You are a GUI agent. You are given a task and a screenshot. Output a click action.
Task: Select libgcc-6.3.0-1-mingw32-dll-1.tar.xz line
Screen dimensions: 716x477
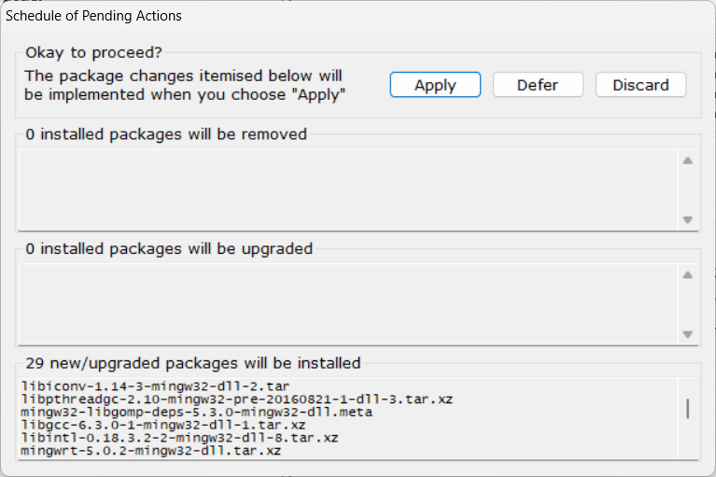(163, 425)
